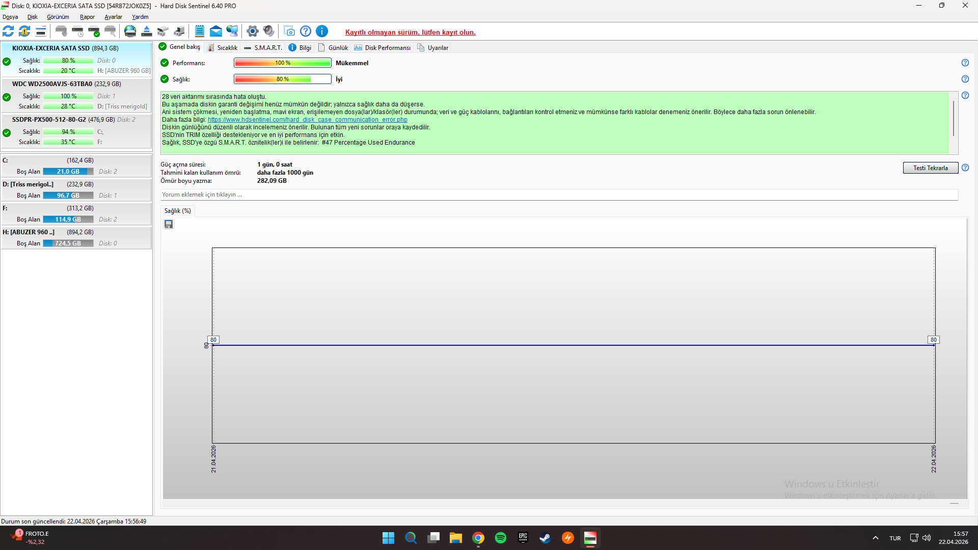
Task: Click the speaker sound toolbar icon
Action: click(x=269, y=32)
